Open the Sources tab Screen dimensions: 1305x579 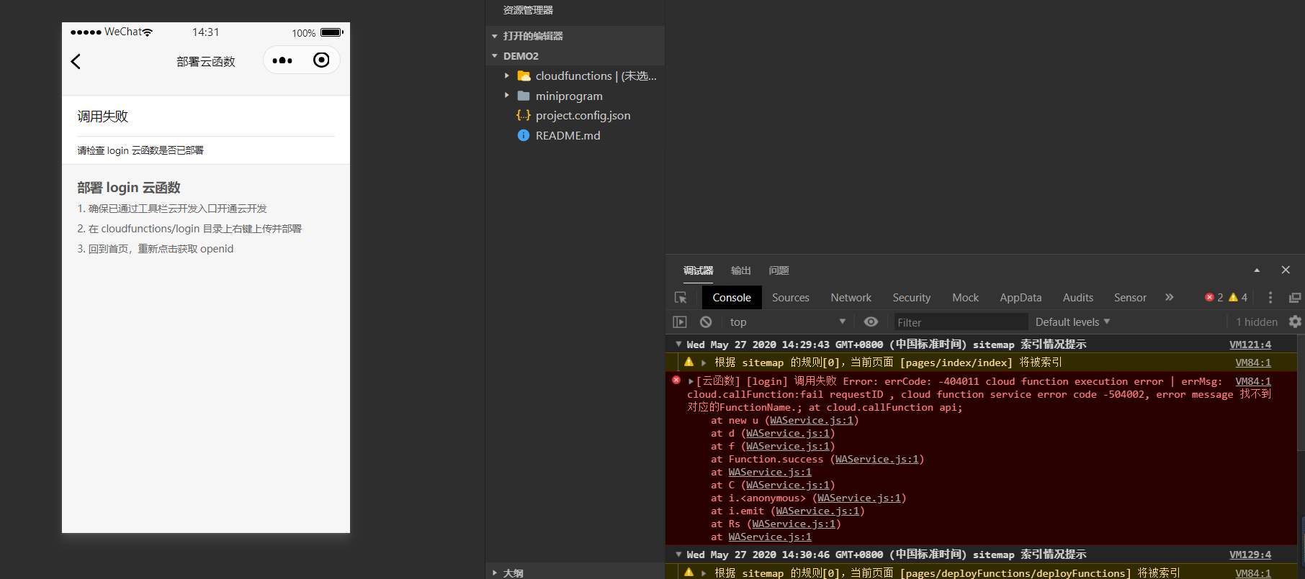coord(791,298)
